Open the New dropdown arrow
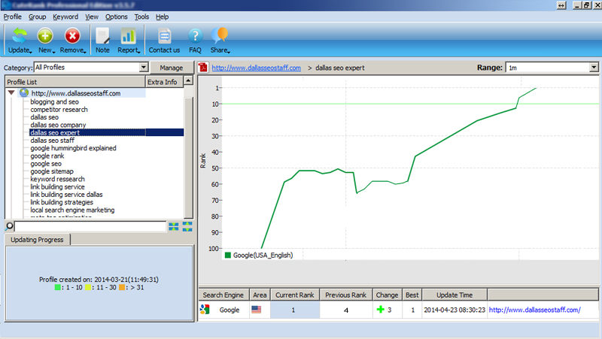This screenshot has width=602, height=339. coord(53,52)
